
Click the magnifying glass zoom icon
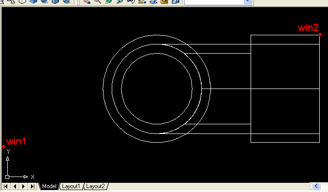point(98,1)
